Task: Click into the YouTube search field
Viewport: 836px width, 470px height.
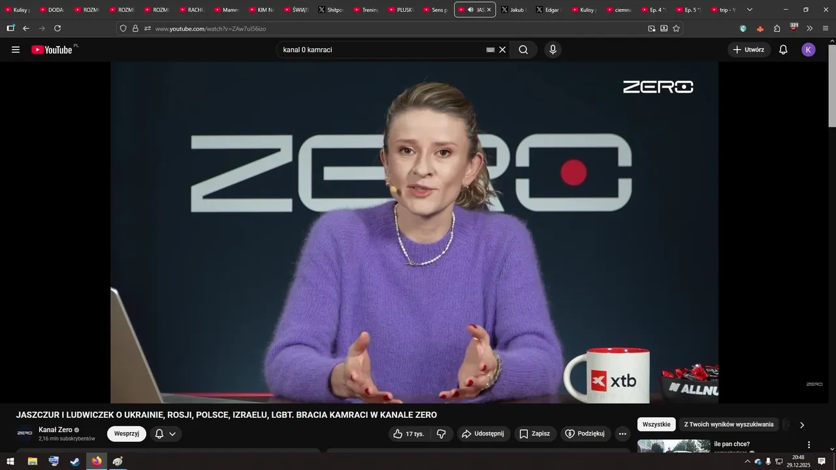Action: pos(382,50)
